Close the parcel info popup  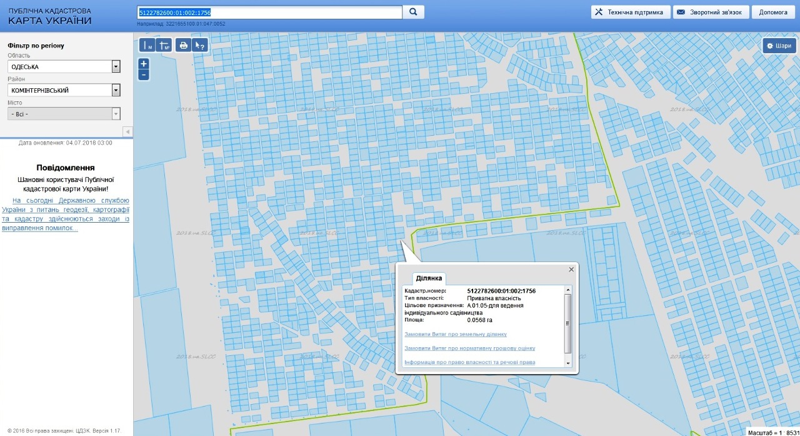(571, 270)
